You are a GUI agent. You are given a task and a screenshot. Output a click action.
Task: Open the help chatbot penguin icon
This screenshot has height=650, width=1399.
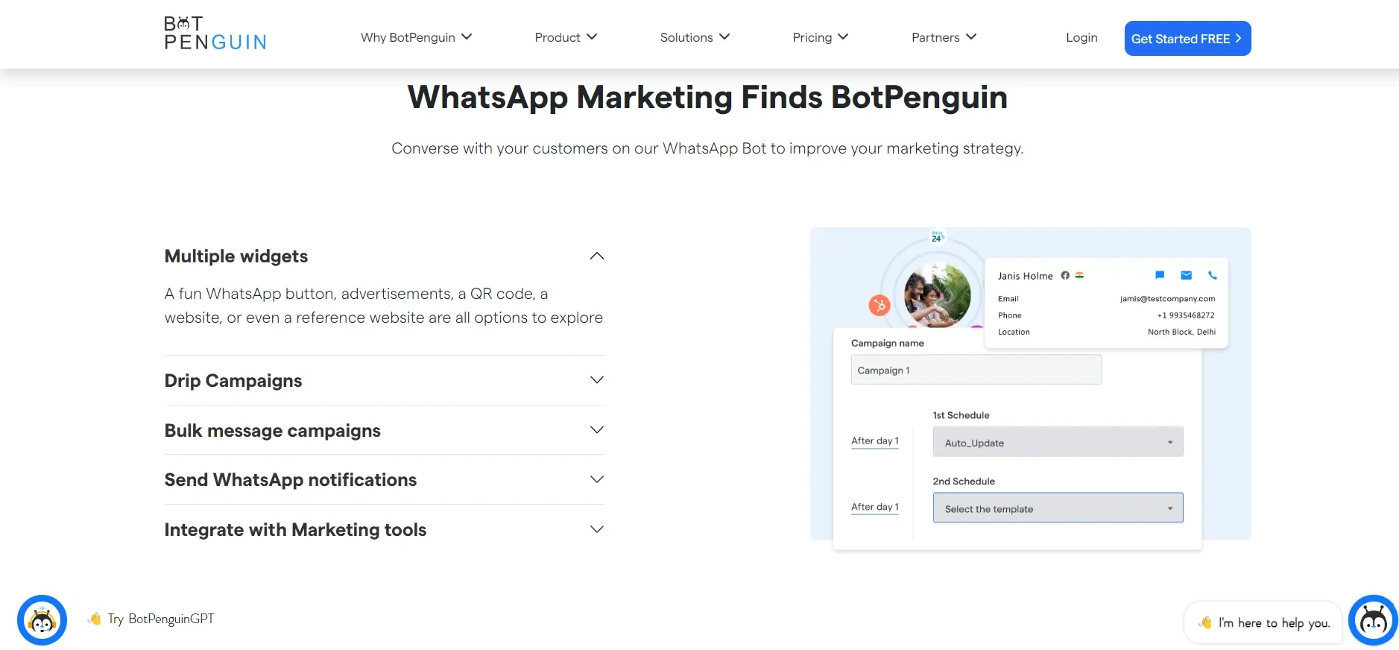1373,620
